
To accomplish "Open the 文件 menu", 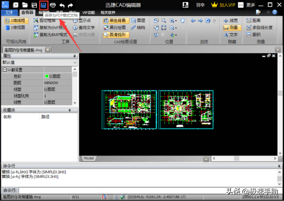I will (x=9, y=12).
